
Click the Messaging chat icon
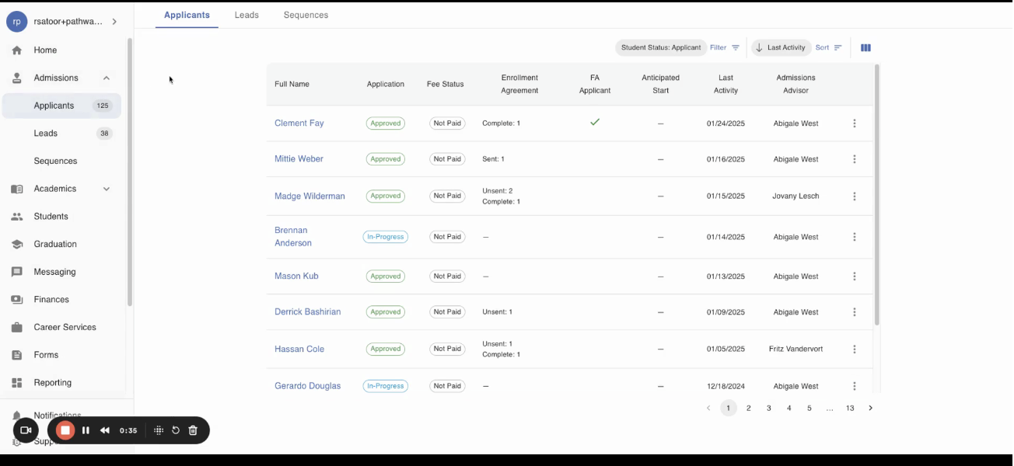17,273
